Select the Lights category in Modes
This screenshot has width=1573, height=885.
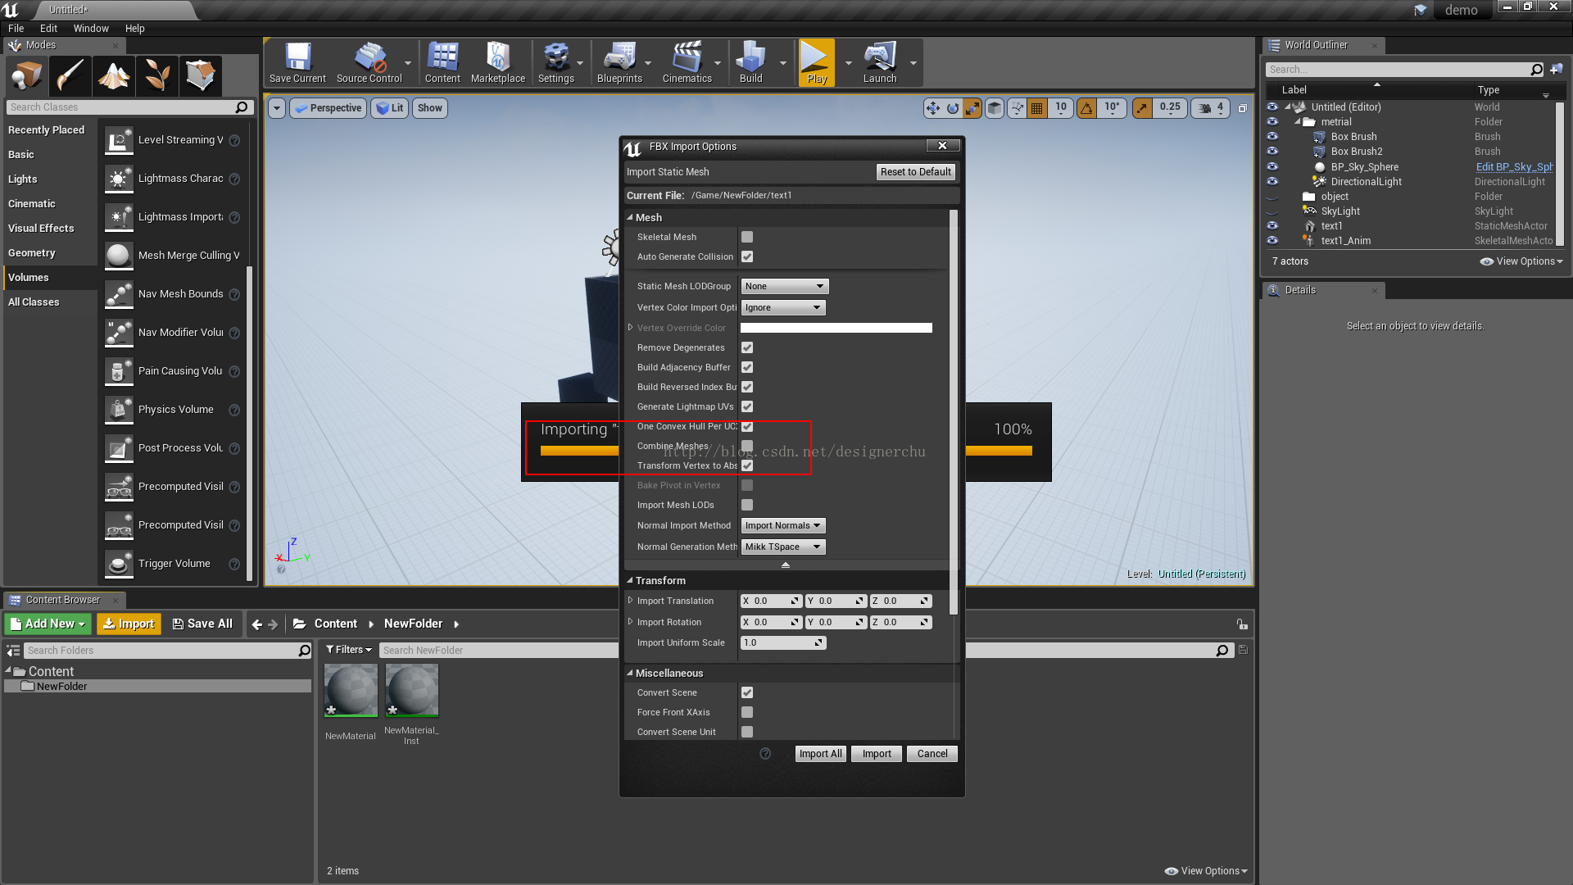[50, 179]
